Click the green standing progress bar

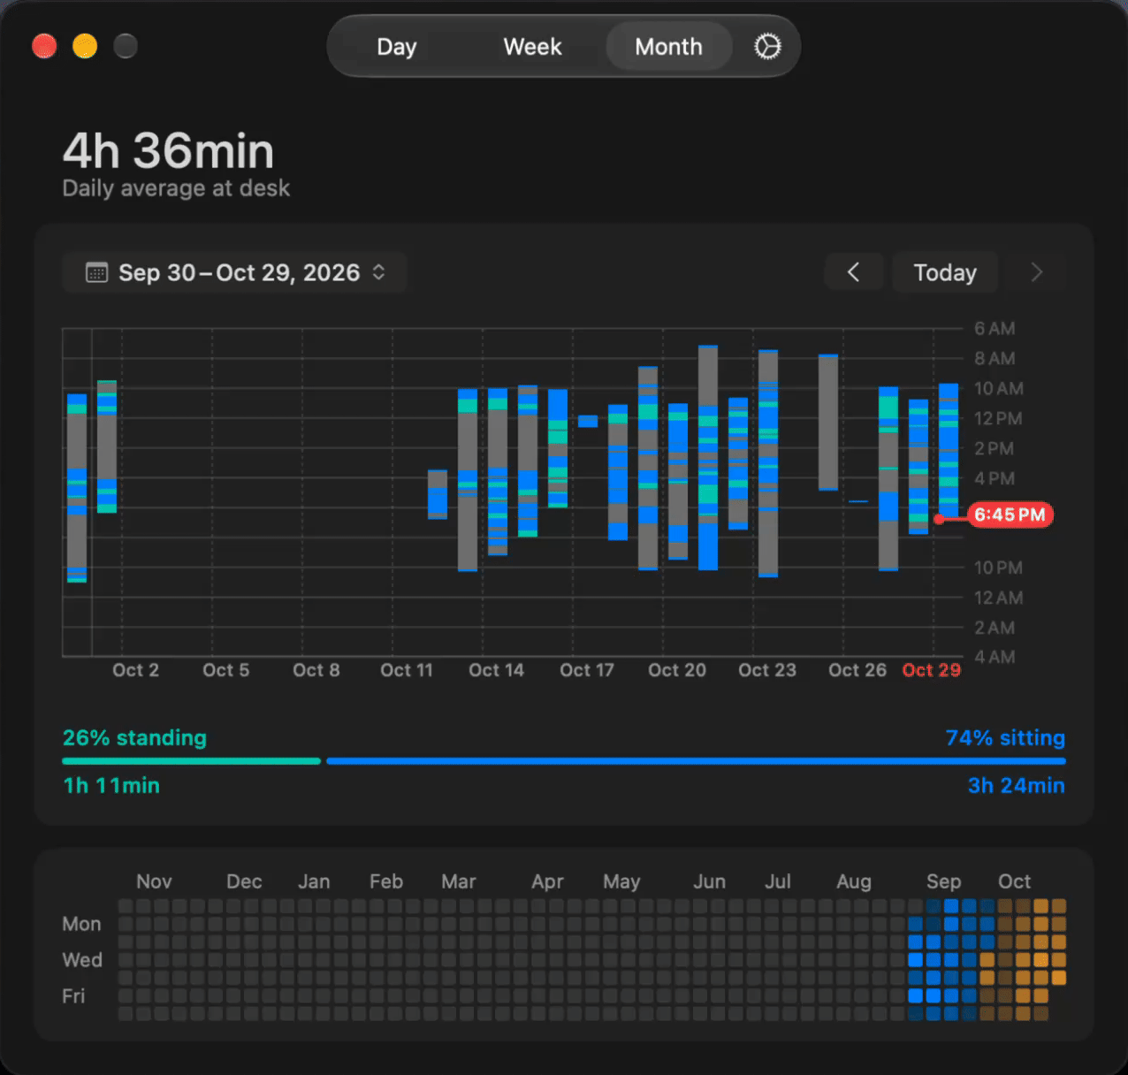(x=191, y=761)
